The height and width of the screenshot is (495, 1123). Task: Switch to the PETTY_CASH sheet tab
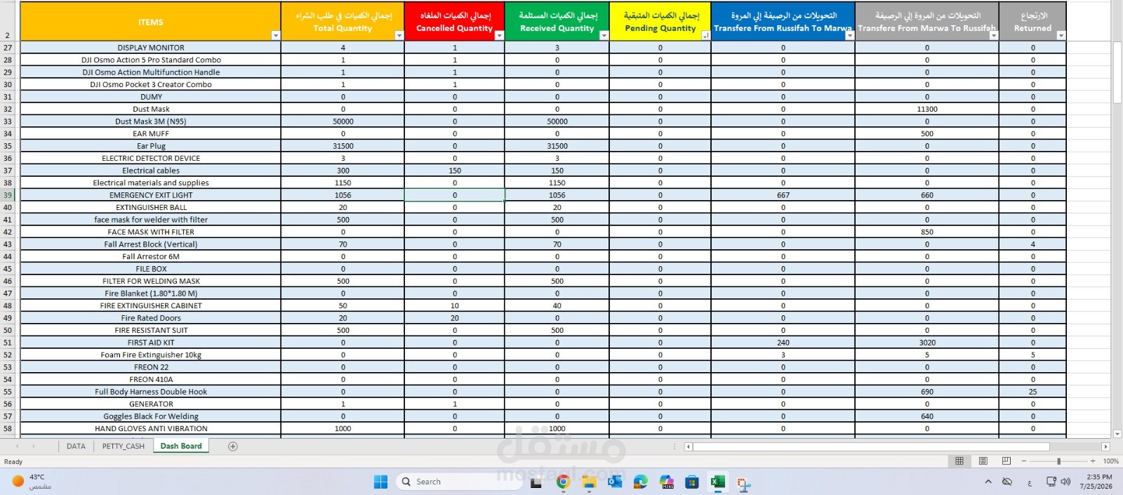(x=124, y=447)
